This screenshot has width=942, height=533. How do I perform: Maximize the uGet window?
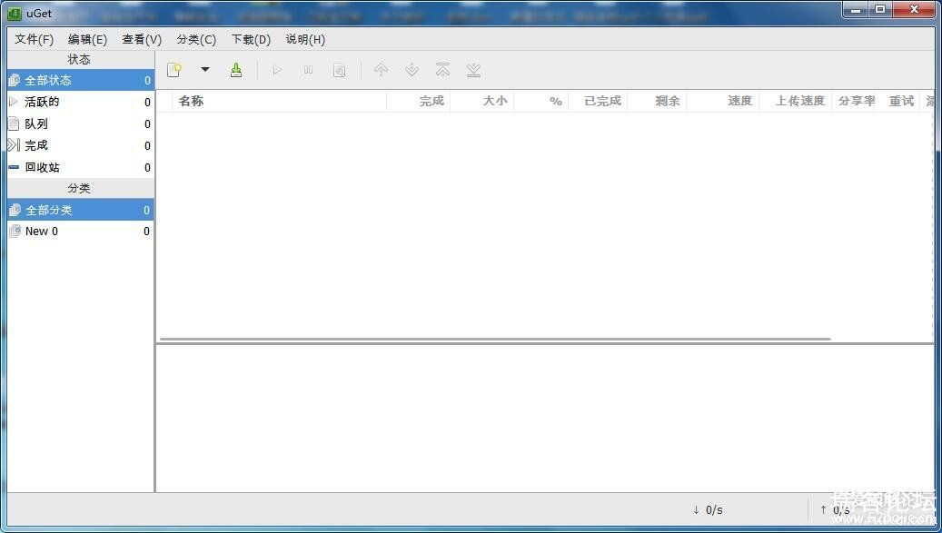[x=880, y=10]
